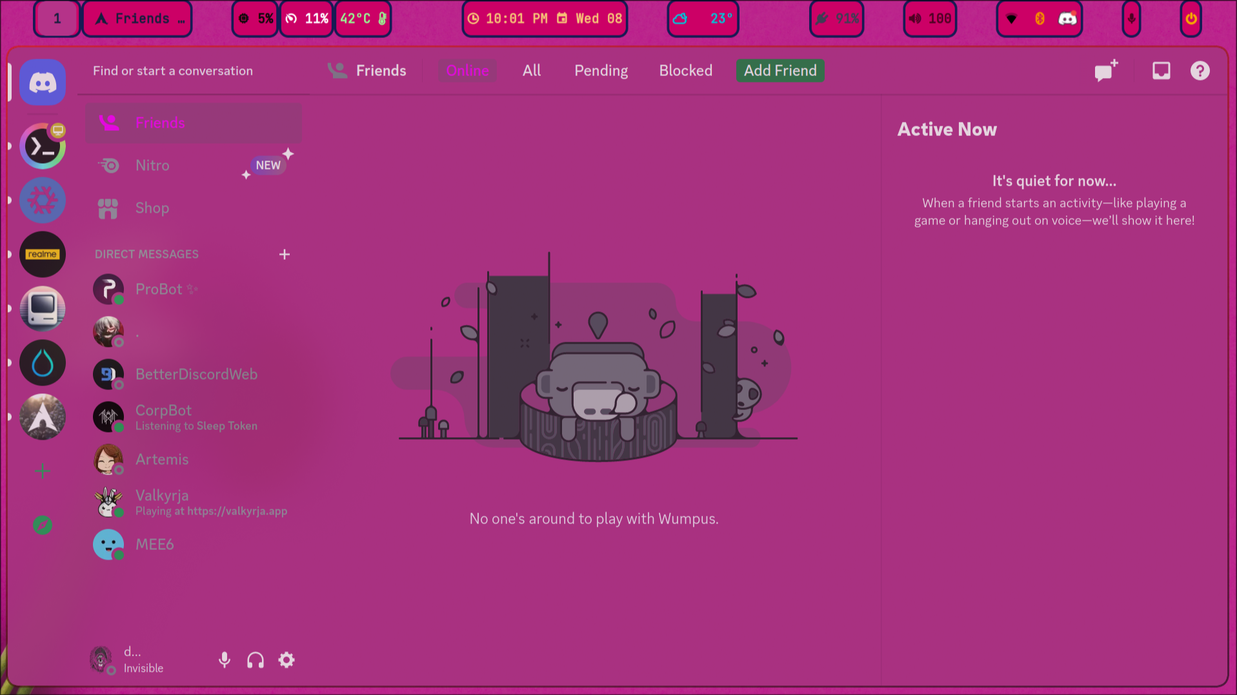The width and height of the screenshot is (1237, 695).
Task: Open Explore Discoverable Servers compass
Action: point(42,525)
